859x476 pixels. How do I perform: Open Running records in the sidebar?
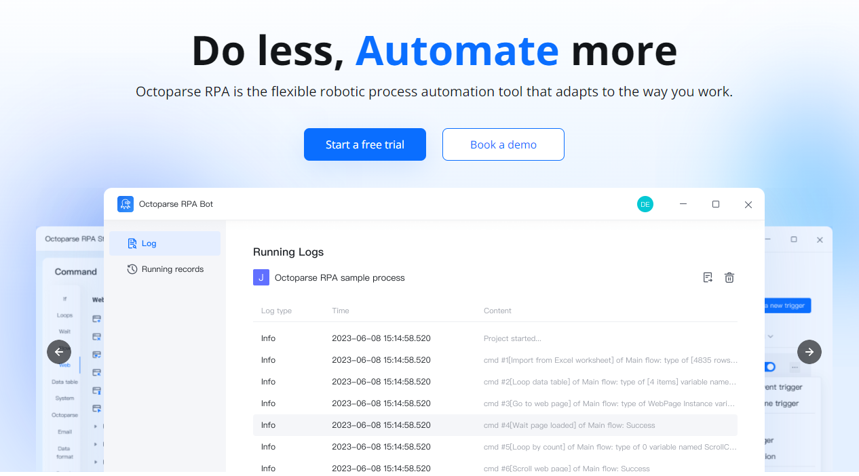(x=165, y=269)
